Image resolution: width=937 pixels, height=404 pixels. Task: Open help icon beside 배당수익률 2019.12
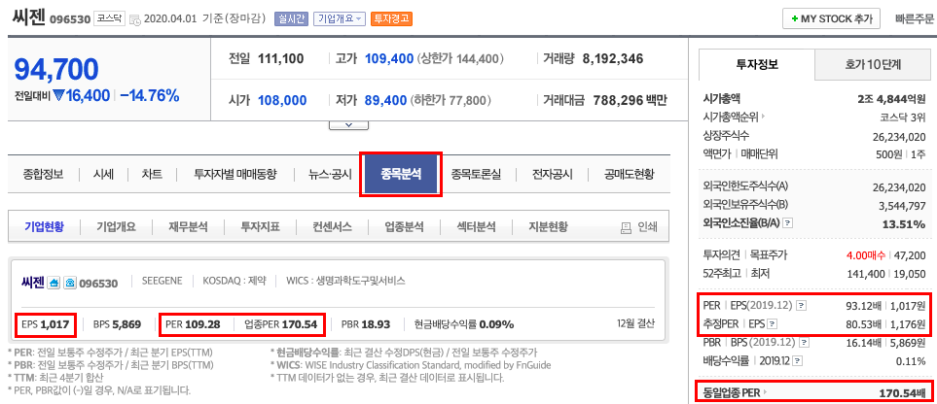(799, 361)
